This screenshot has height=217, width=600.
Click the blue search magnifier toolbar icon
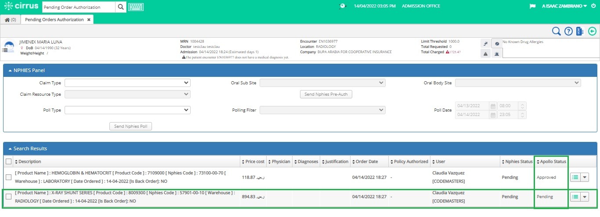click(556, 31)
